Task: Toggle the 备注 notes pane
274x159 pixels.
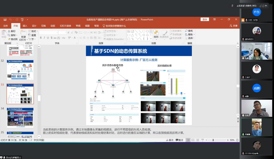Action: tap(170, 140)
